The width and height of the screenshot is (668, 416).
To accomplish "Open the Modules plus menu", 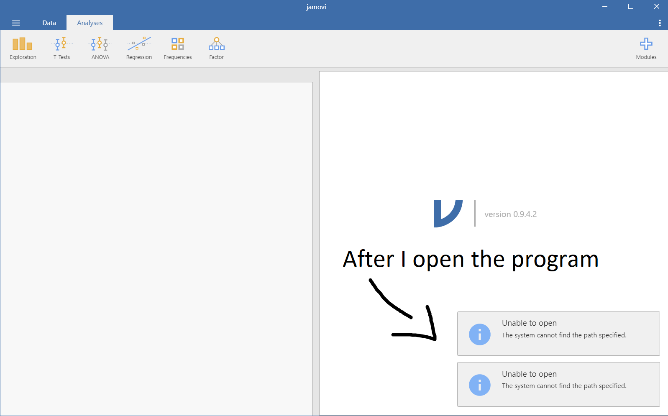I will click(x=646, y=48).
